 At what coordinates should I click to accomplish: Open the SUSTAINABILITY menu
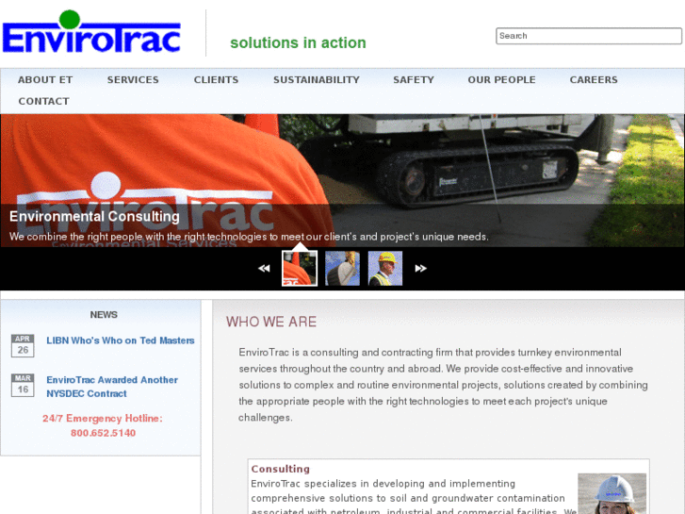(x=317, y=79)
